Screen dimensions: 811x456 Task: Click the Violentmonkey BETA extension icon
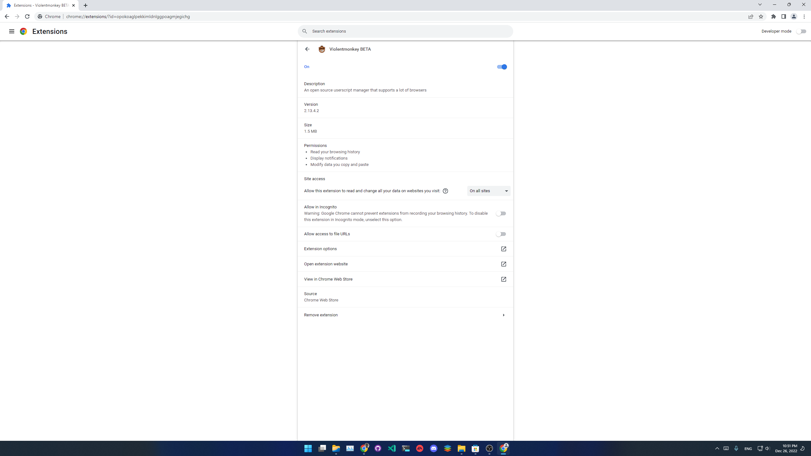tap(322, 49)
